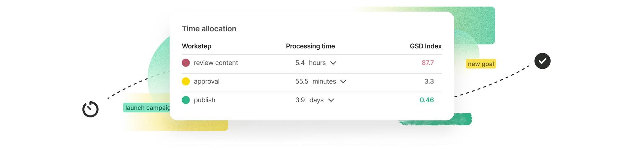Click the yellow dot beside approval
This screenshot has height=150, width=633.
click(x=186, y=82)
